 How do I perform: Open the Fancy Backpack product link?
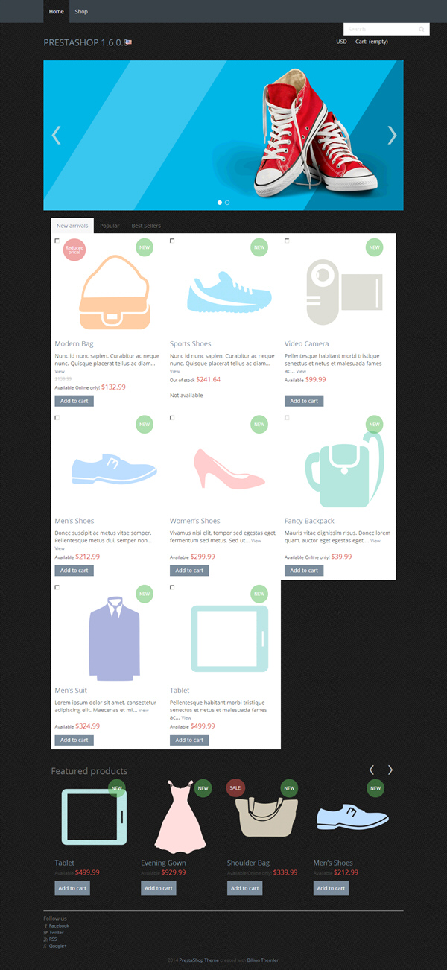pyautogui.click(x=309, y=521)
